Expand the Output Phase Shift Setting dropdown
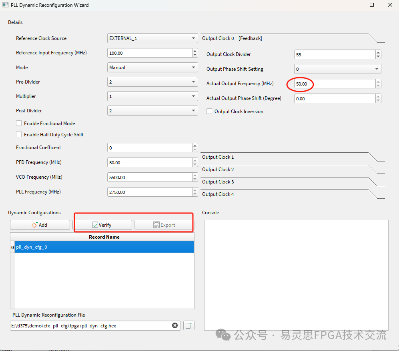 337,69
